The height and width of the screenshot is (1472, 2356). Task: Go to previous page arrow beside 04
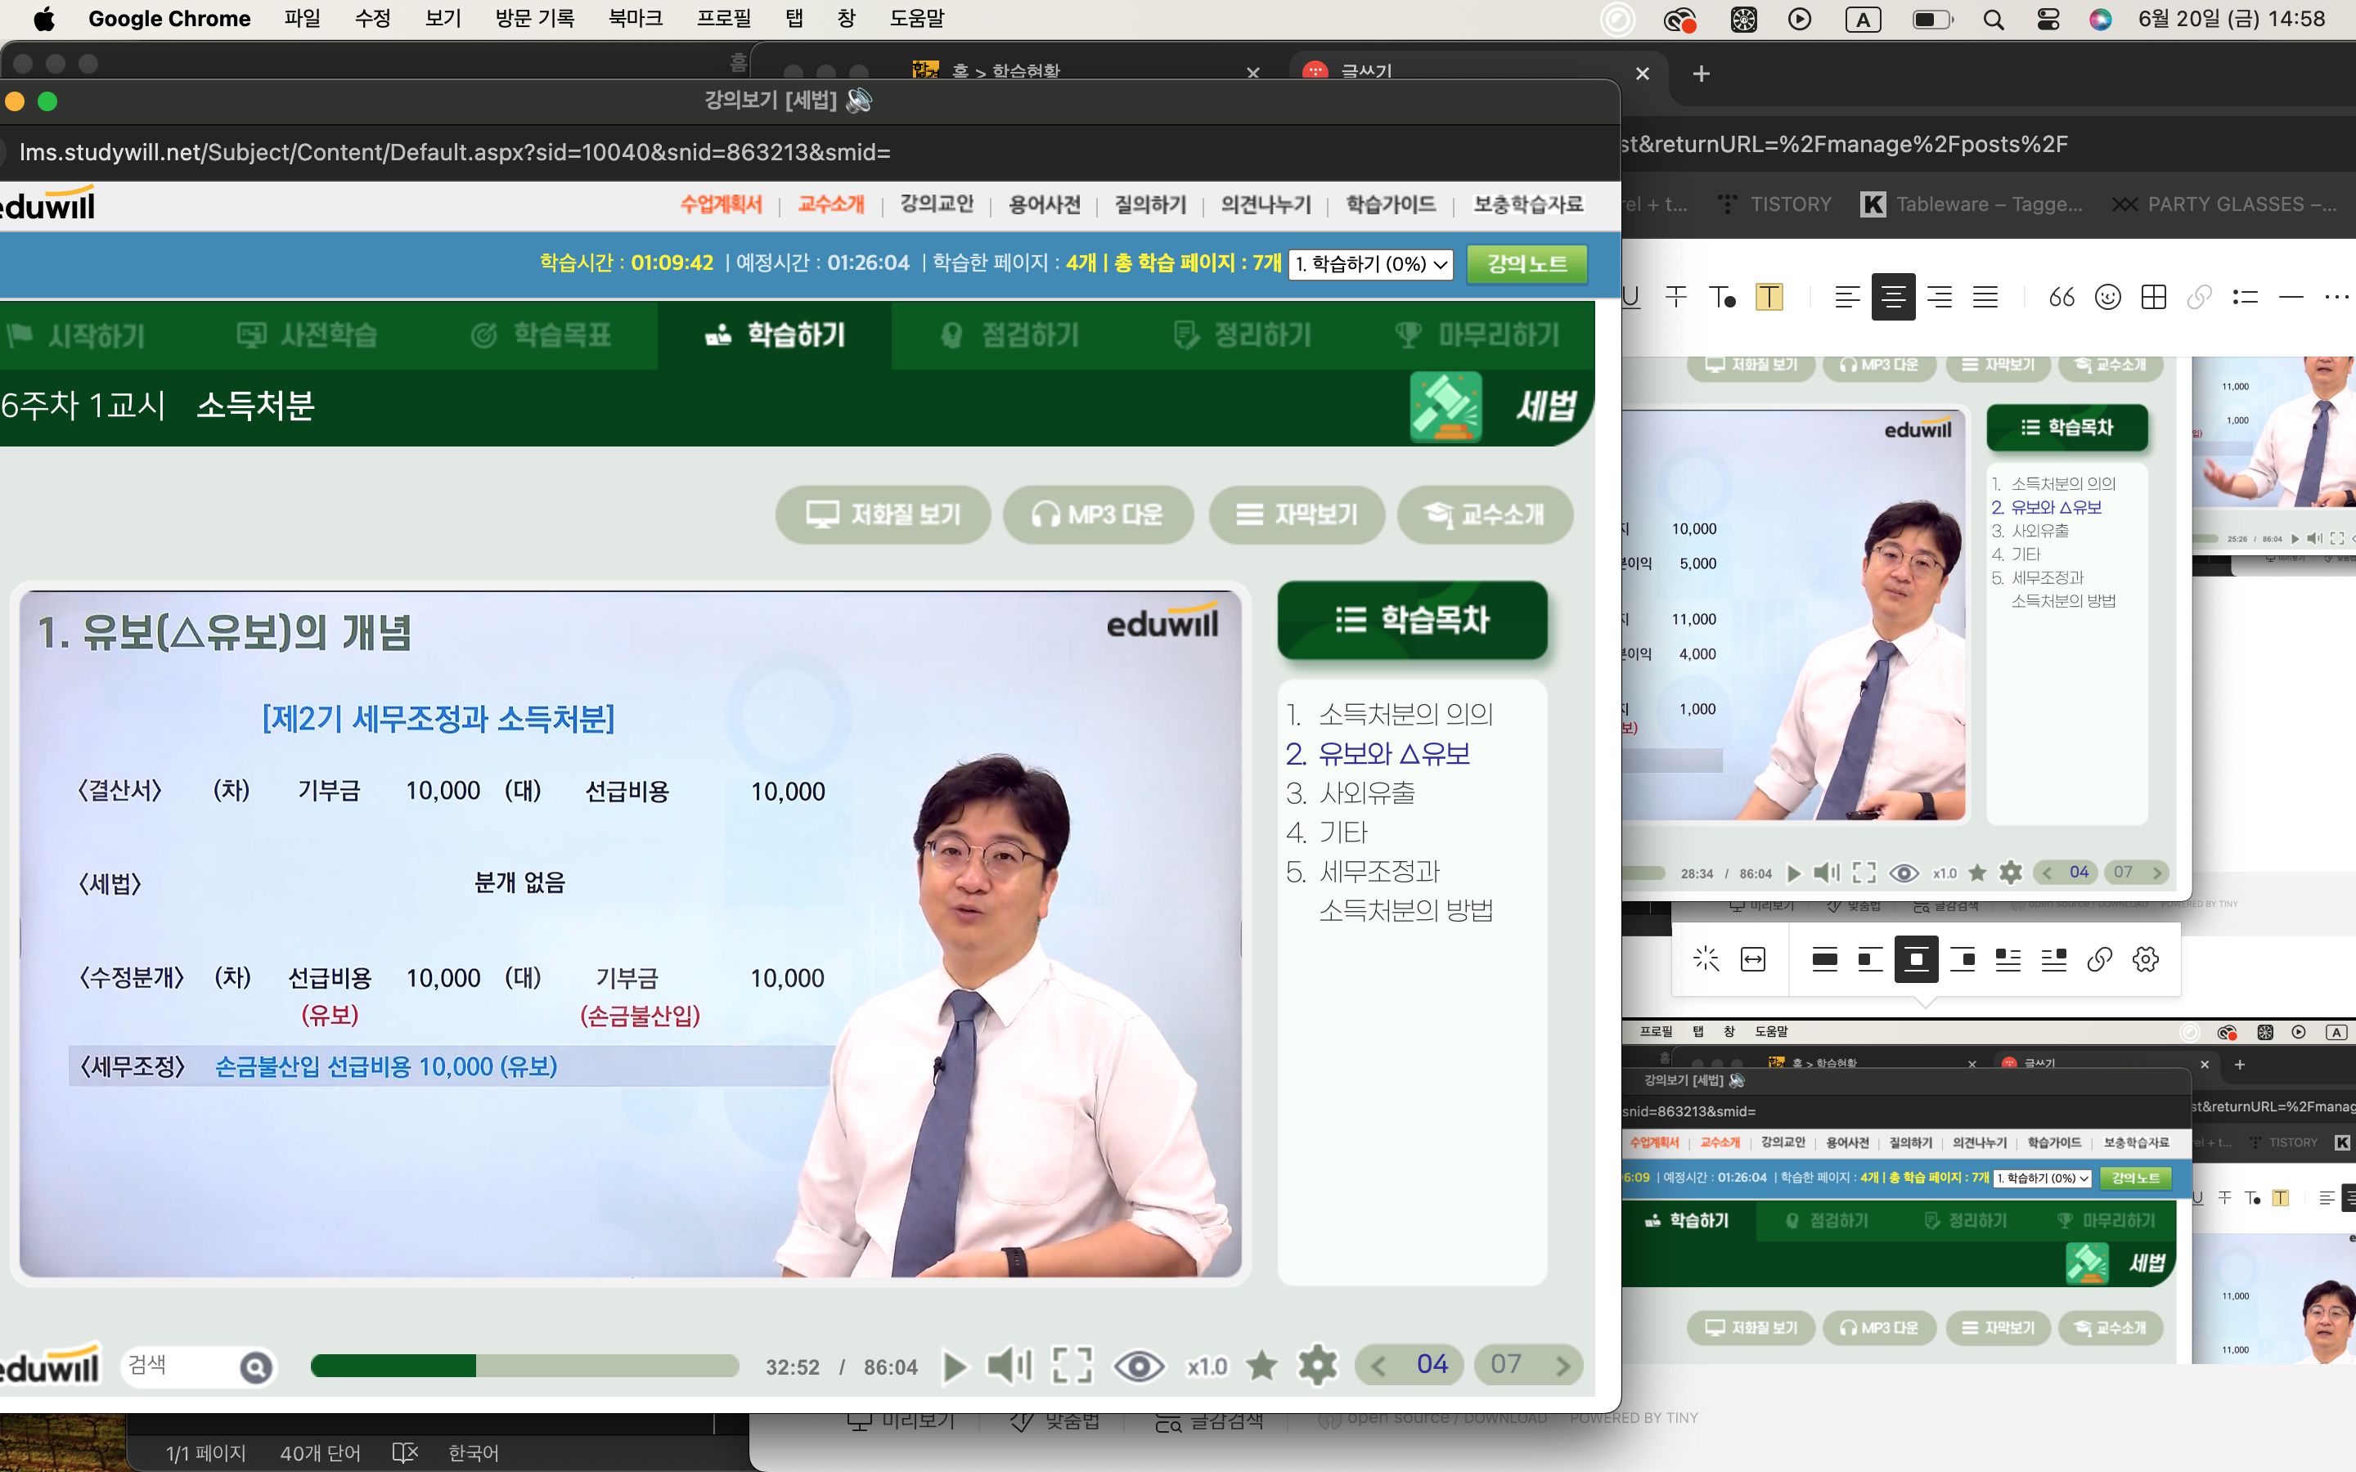[1378, 1366]
